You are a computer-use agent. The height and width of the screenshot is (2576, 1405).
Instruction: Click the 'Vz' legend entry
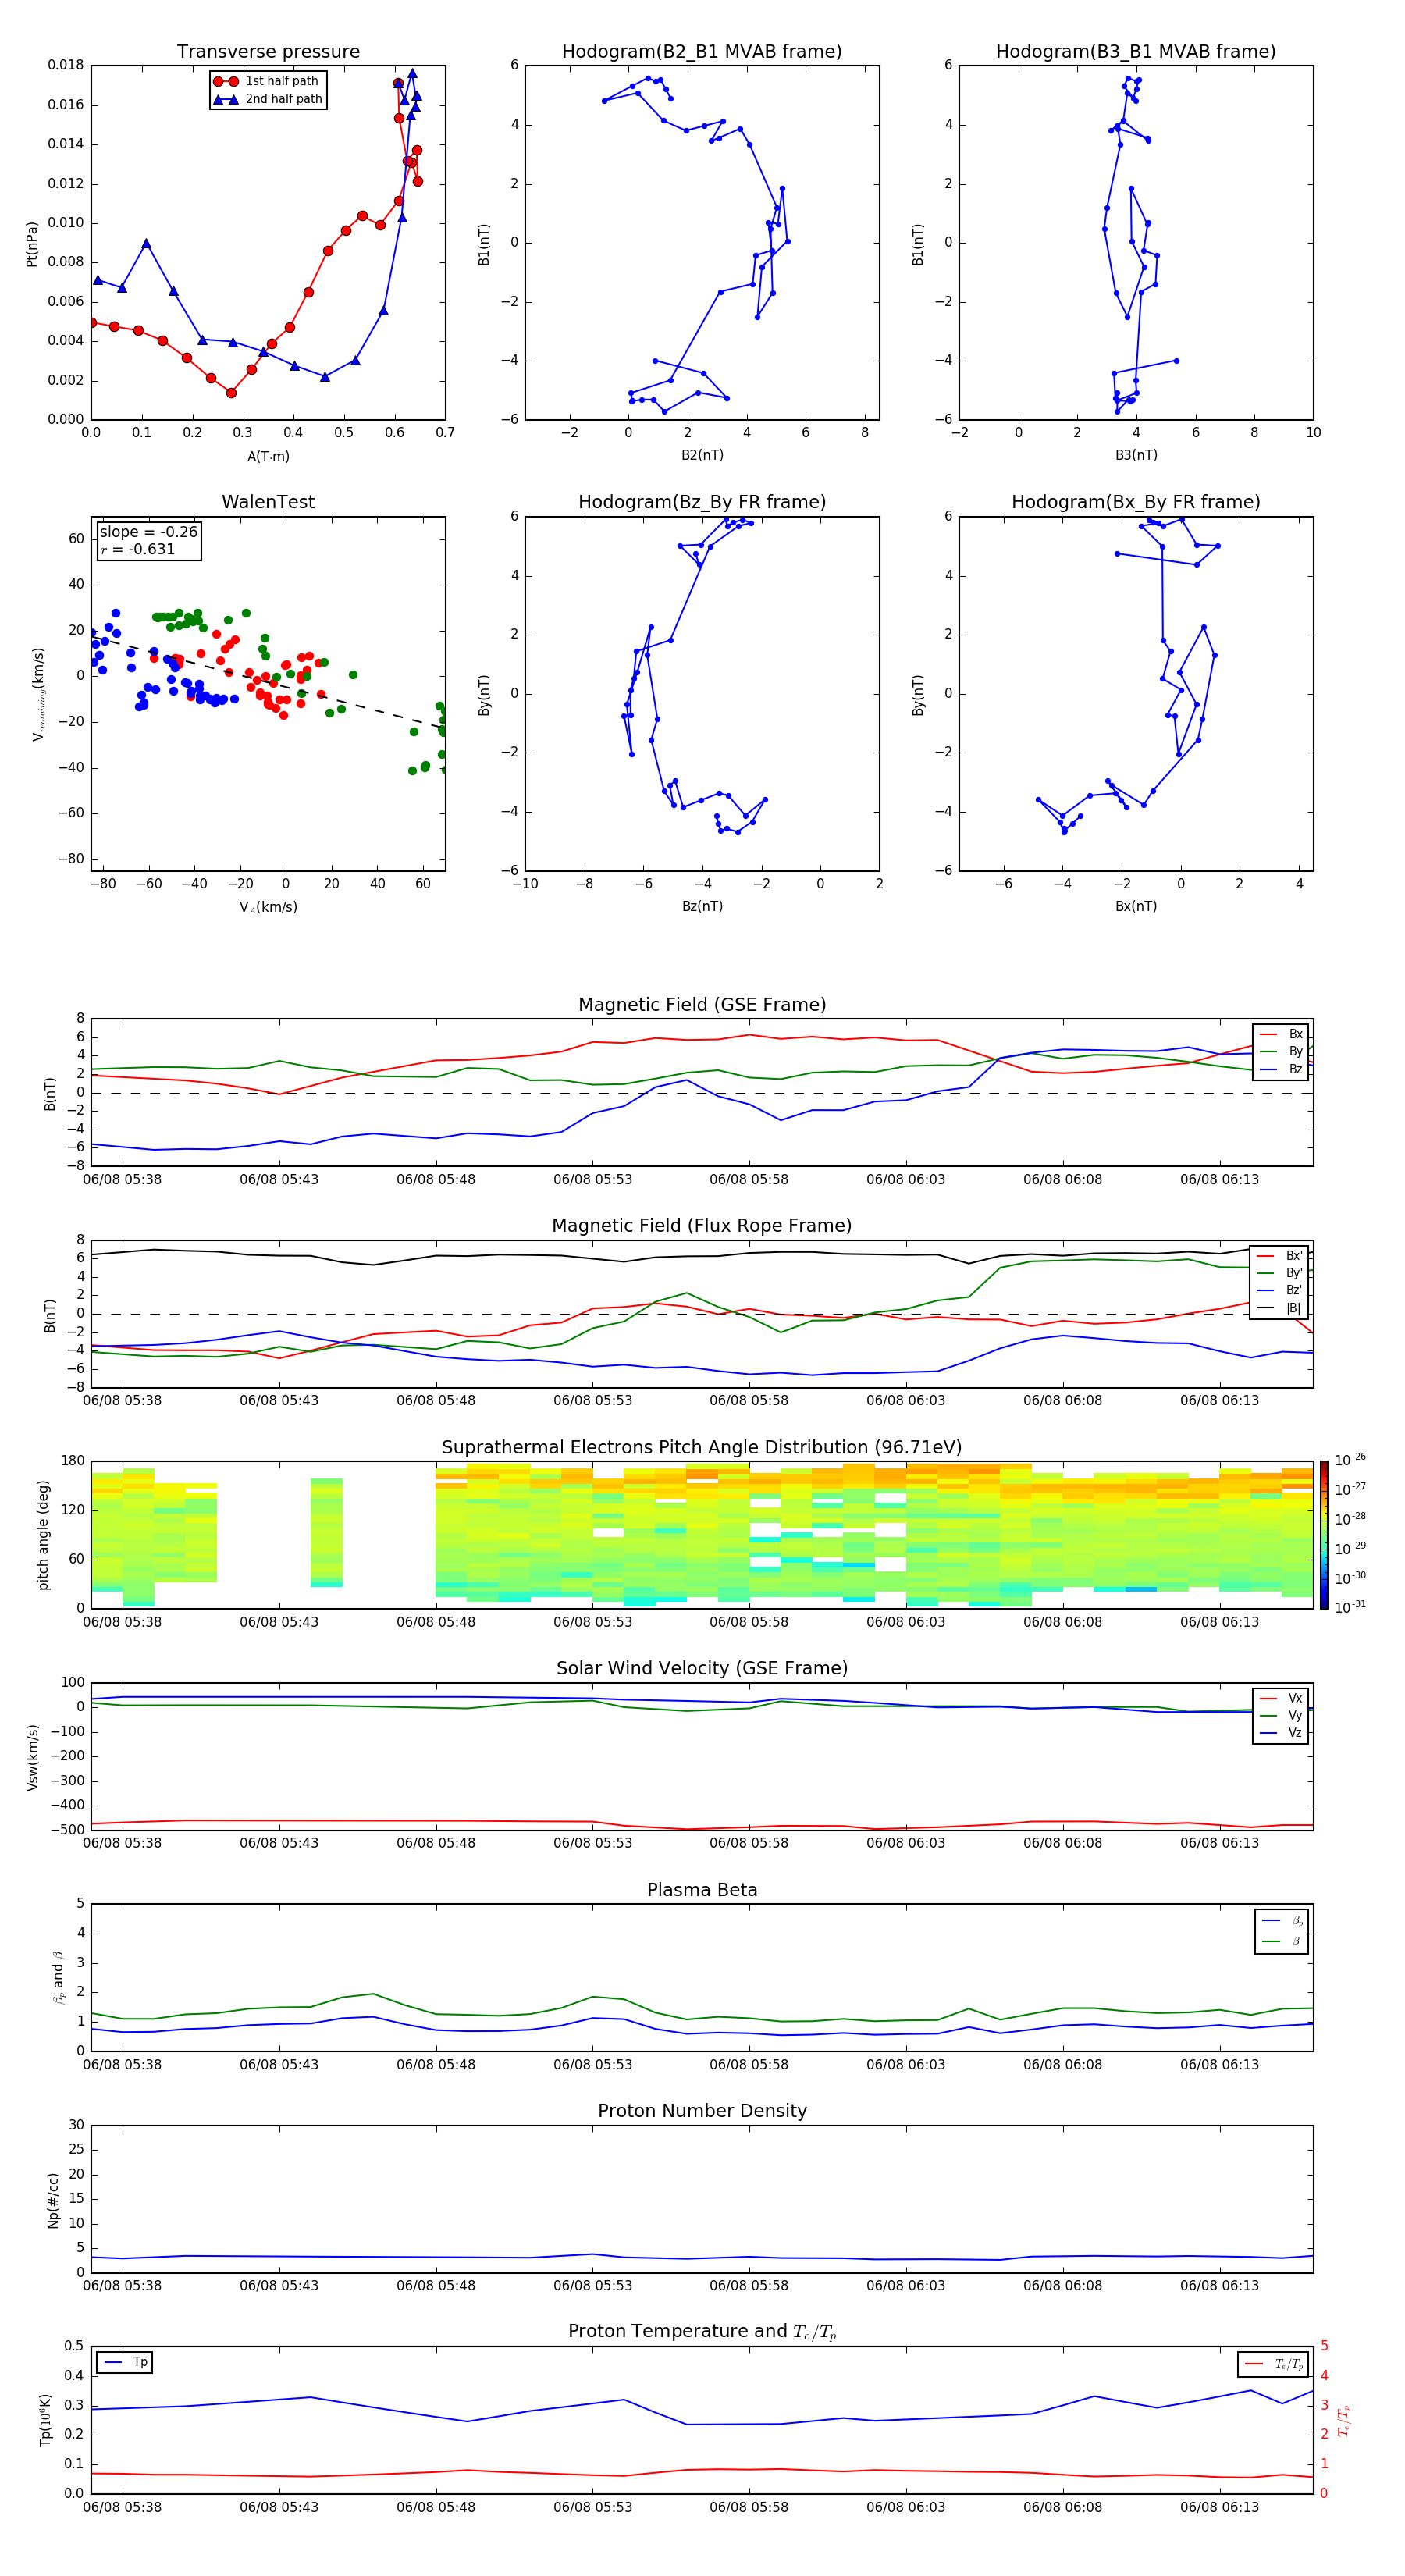[1282, 1733]
